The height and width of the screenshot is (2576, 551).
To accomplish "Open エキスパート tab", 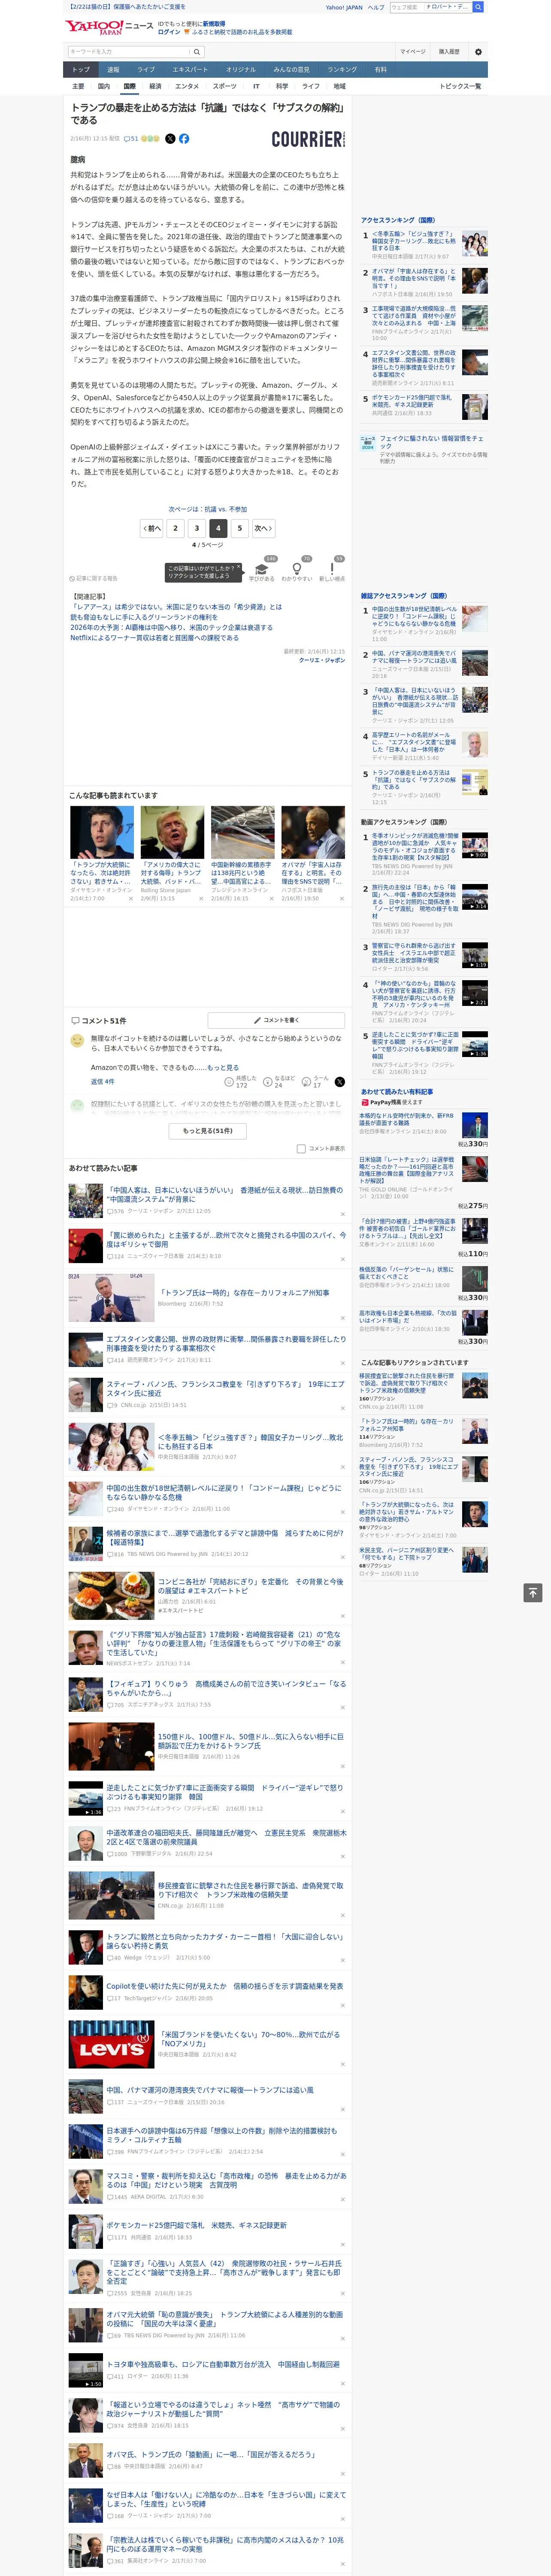I will (190, 70).
